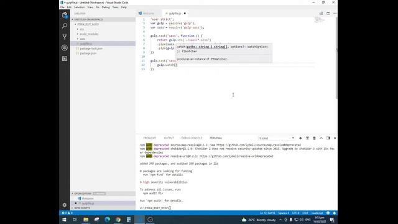Open the Debug menu
This screenshot has height=224, width=398.
tap(106, 7)
